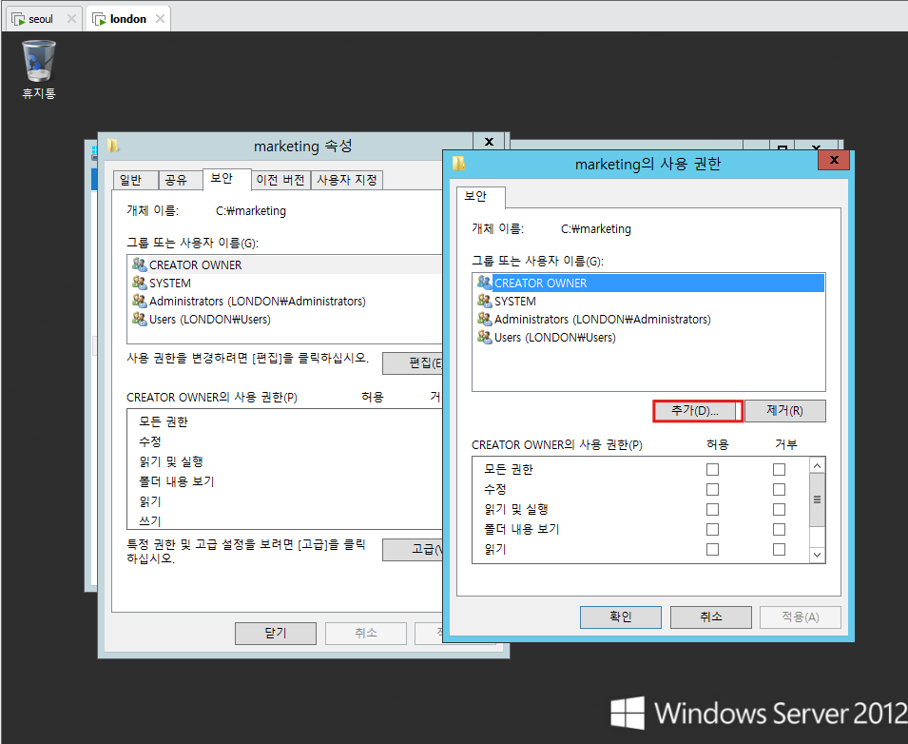Select CREATOR OWNER in permissions dialog list
This screenshot has width=908, height=744.
click(649, 283)
